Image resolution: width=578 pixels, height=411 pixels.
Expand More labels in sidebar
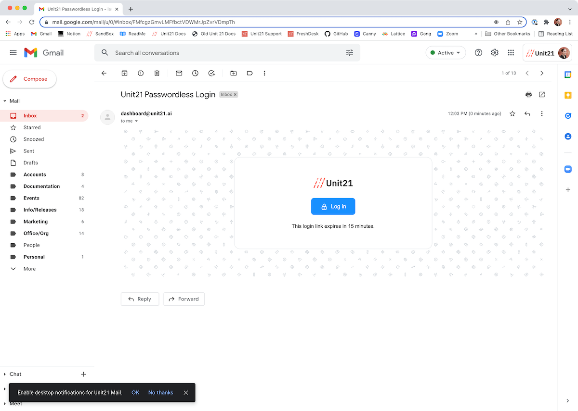29,269
